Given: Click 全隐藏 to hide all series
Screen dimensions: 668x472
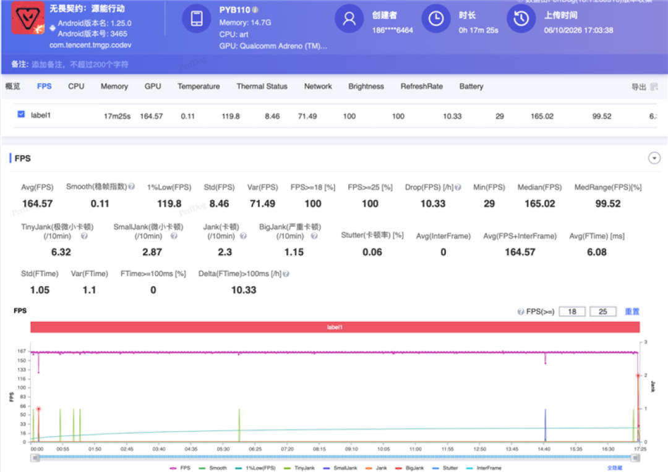Looking at the screenshot, I should click(615, 468).
